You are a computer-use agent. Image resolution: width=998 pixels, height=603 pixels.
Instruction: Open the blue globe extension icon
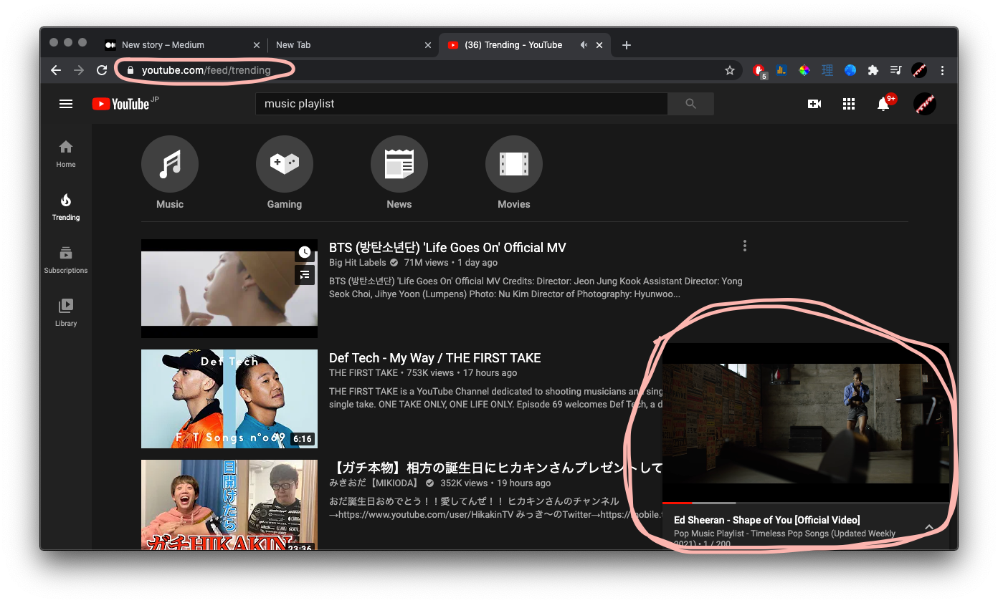850,70
